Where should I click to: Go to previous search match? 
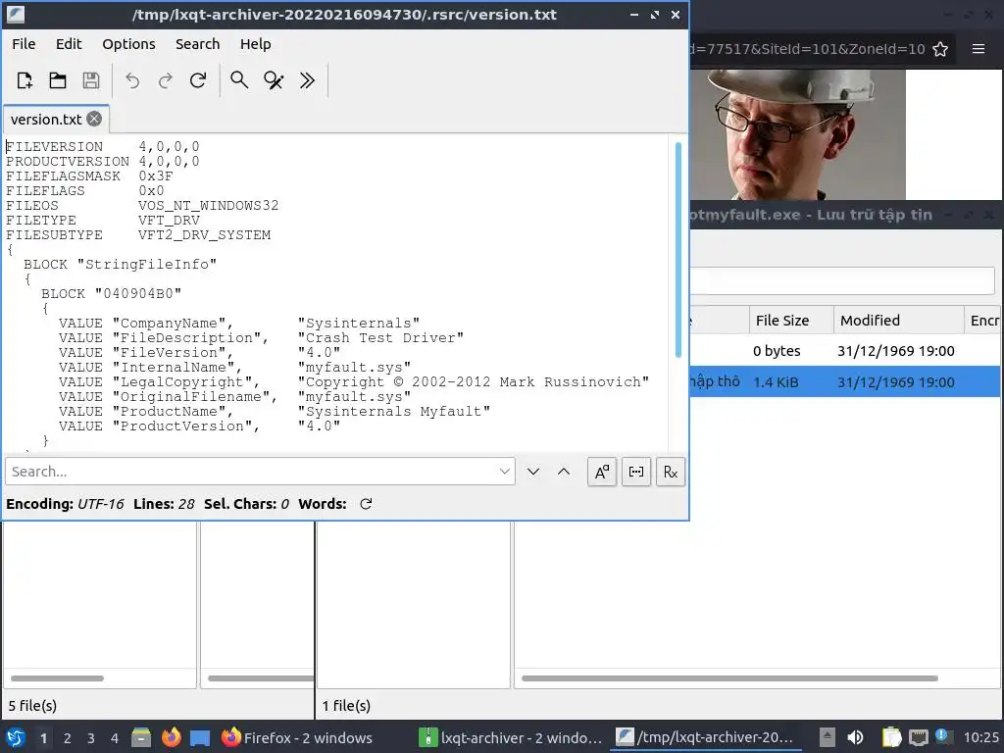564,472
